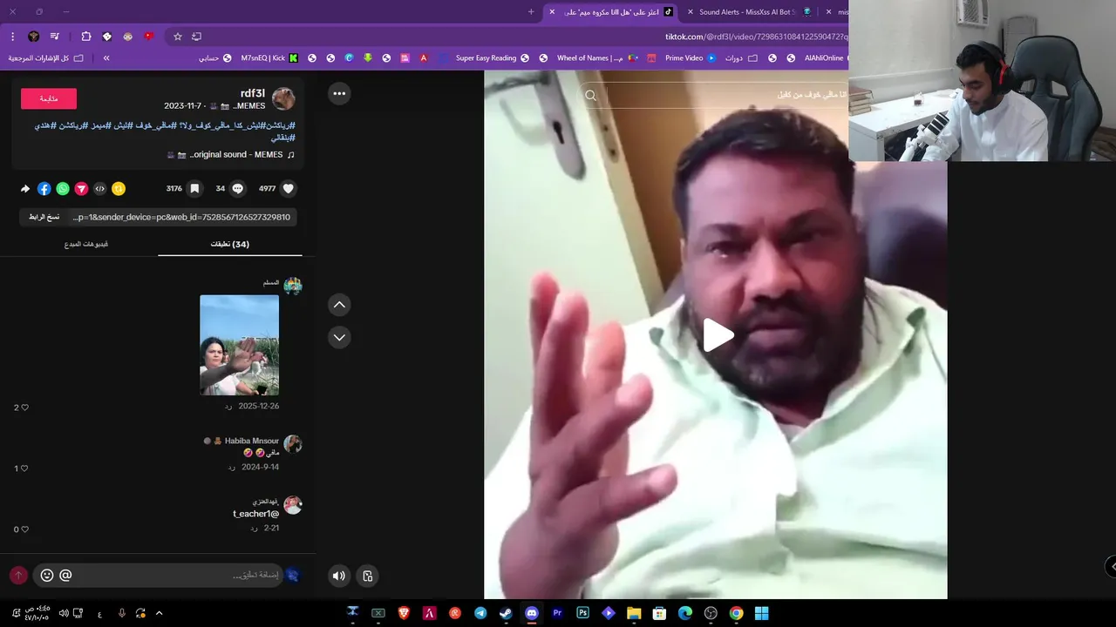Show hidden system tray icons

tap(159, 613)
